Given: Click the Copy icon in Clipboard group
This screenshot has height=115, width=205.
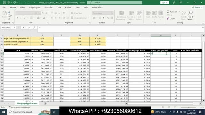Looking at the screenshot, I should point(9,15).
